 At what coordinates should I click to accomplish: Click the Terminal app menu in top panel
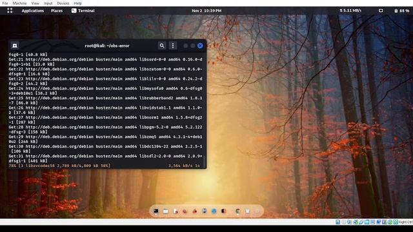pos(83,11)
